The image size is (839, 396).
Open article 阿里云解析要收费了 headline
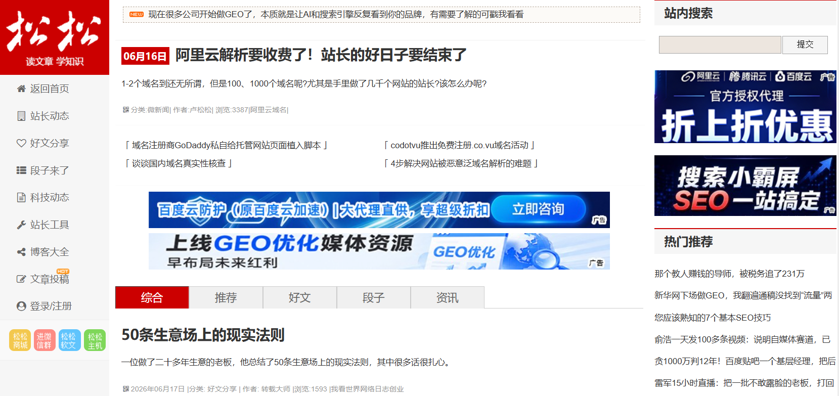[321, 55]
